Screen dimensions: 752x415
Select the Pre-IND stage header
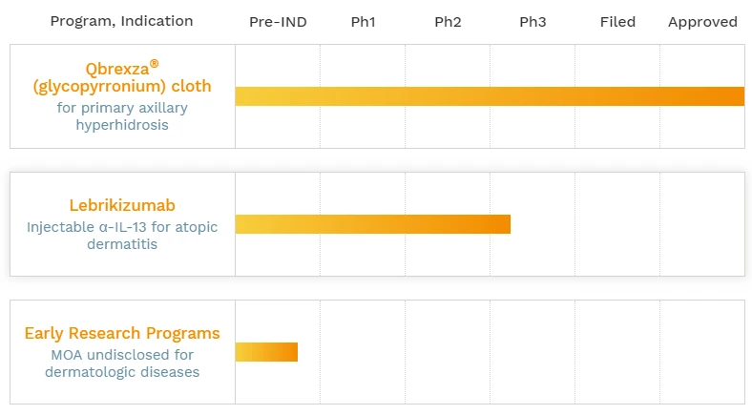coord(278,22)
